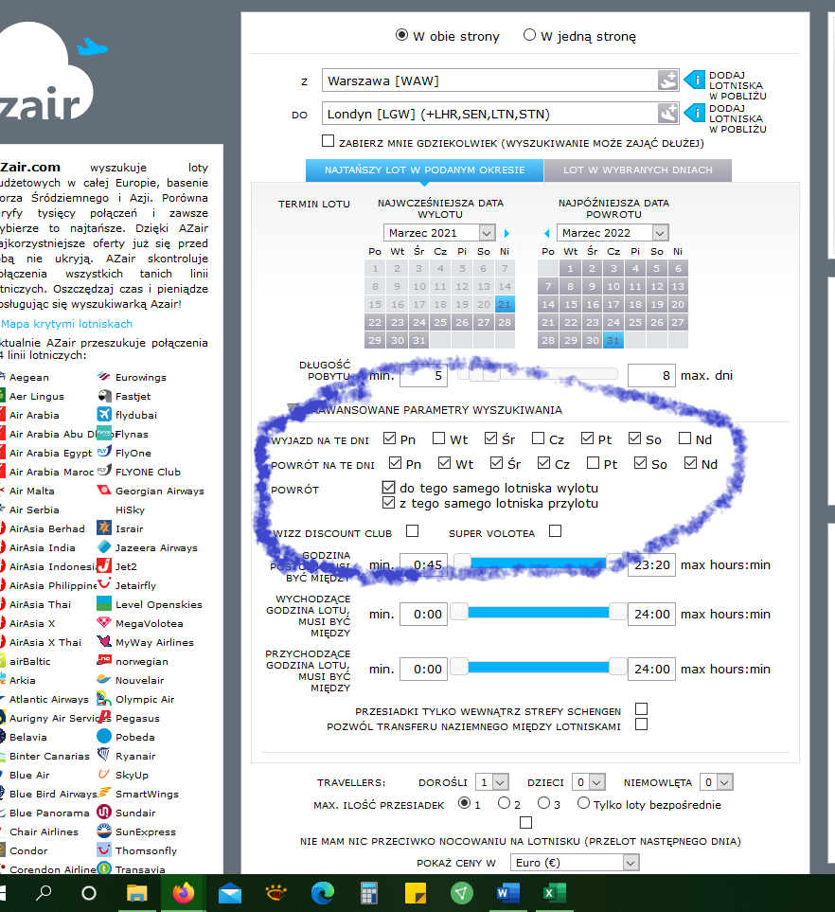Open Mail app from the taskbar
Screen dimensions: 835x912
pyautogui.click(x=230, y=893)
